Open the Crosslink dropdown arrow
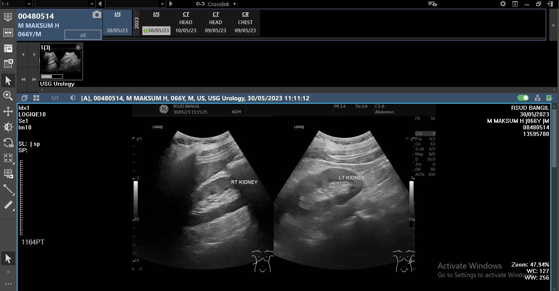This screenshot has width=559, height=291. tap(235, 4)
